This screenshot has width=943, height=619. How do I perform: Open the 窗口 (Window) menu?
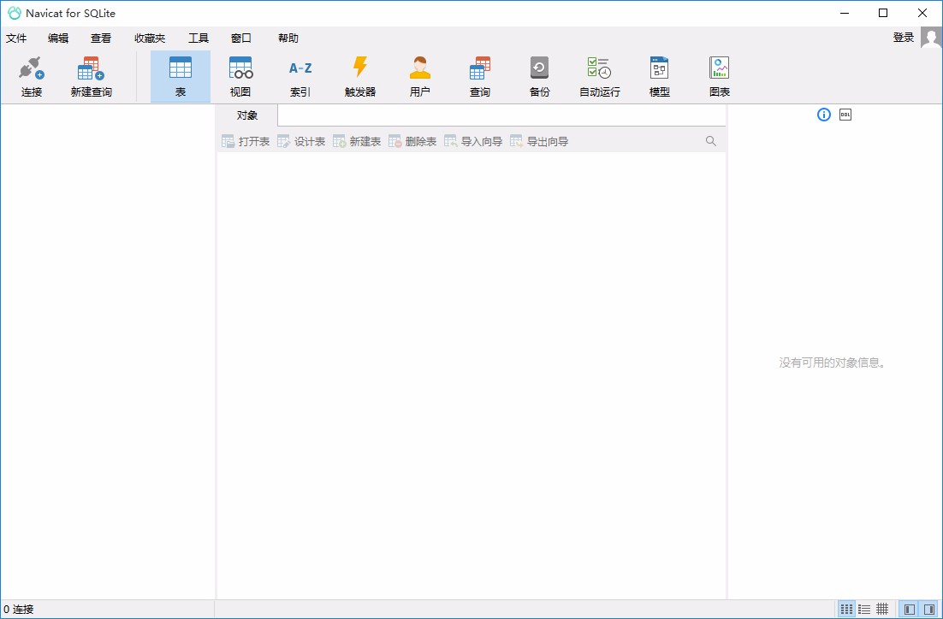coord(241,38)
